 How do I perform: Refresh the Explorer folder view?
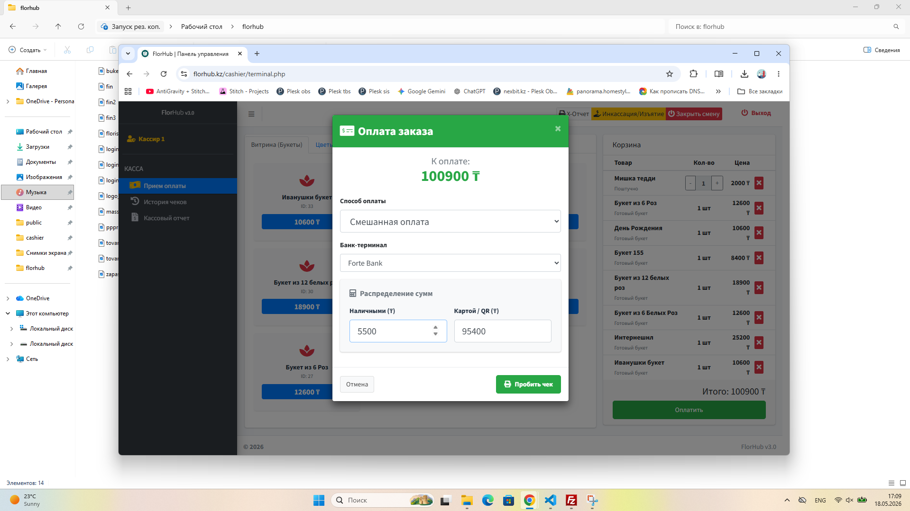(81, 27)
